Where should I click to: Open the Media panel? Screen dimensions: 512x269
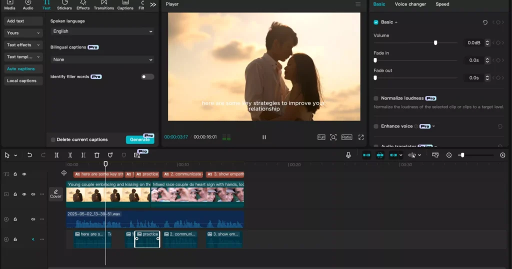(x=9, y=5)
